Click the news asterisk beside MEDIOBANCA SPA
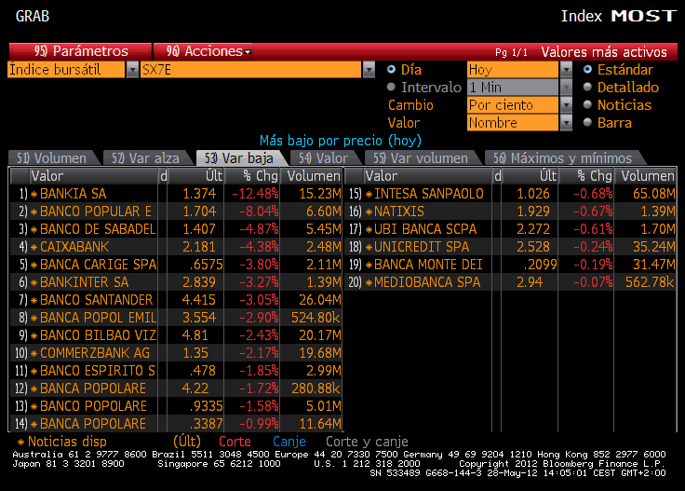Screen dimensions: 685x491 [x=369, y=282]
